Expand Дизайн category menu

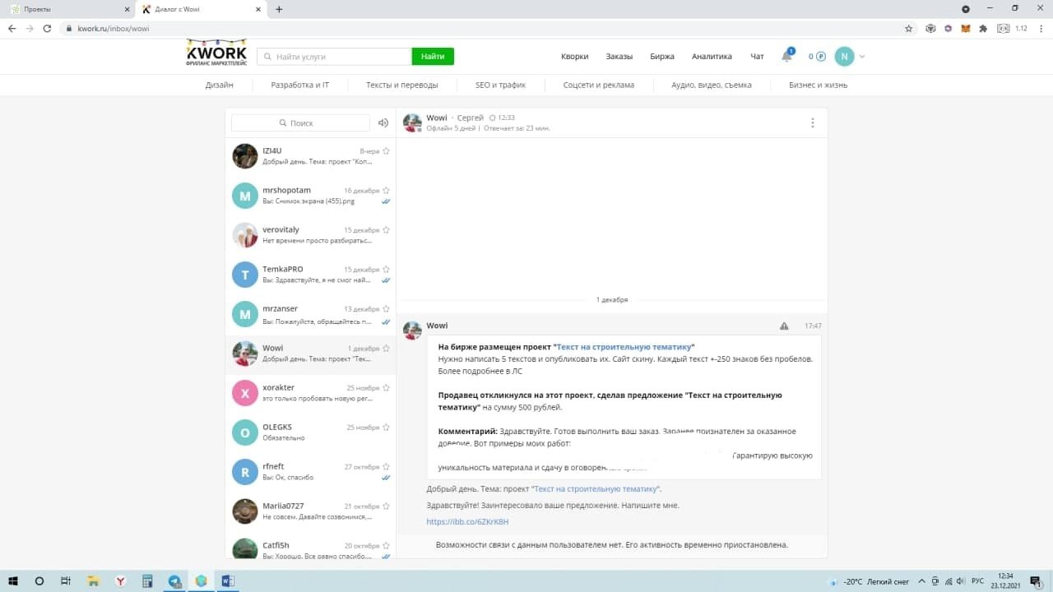(219, 85)
